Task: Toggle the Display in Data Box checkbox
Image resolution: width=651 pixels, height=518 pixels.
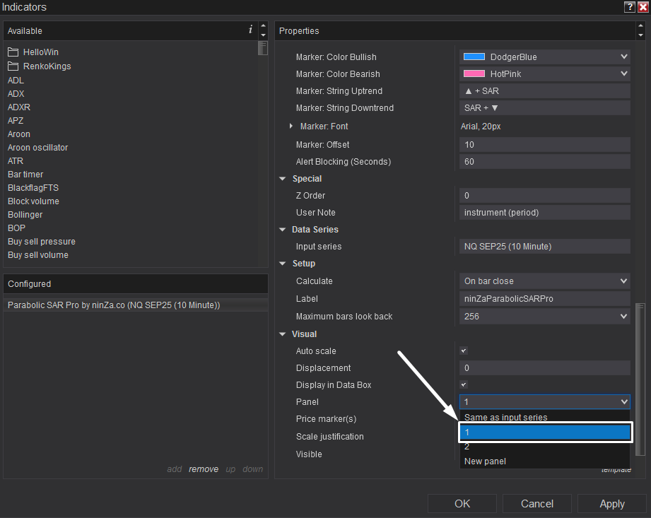Action: pyautogui.click(x=464, y=384)
